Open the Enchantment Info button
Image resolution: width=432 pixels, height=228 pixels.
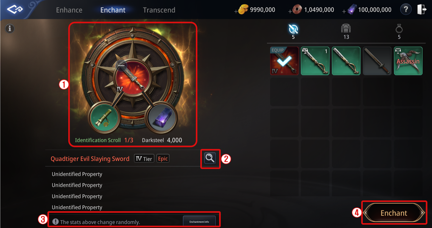pyautogui.click(x=199, y=222)
